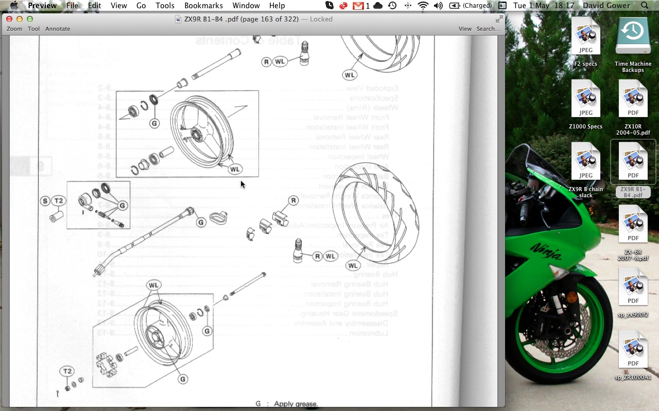Click the Zoom icon in Preview's toolbar

tap(14, 29)
